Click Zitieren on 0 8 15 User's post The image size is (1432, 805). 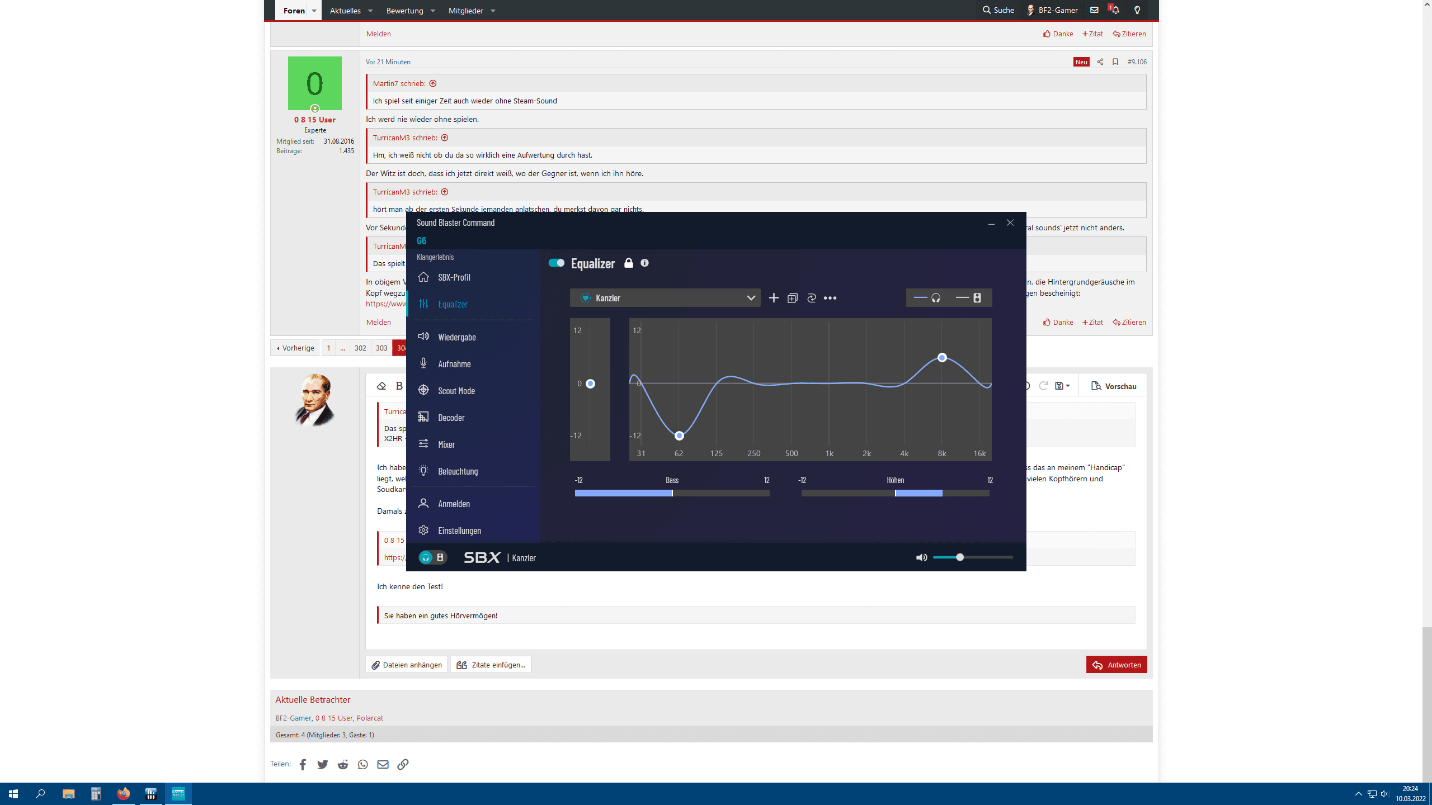click(x=1129, y=322)
